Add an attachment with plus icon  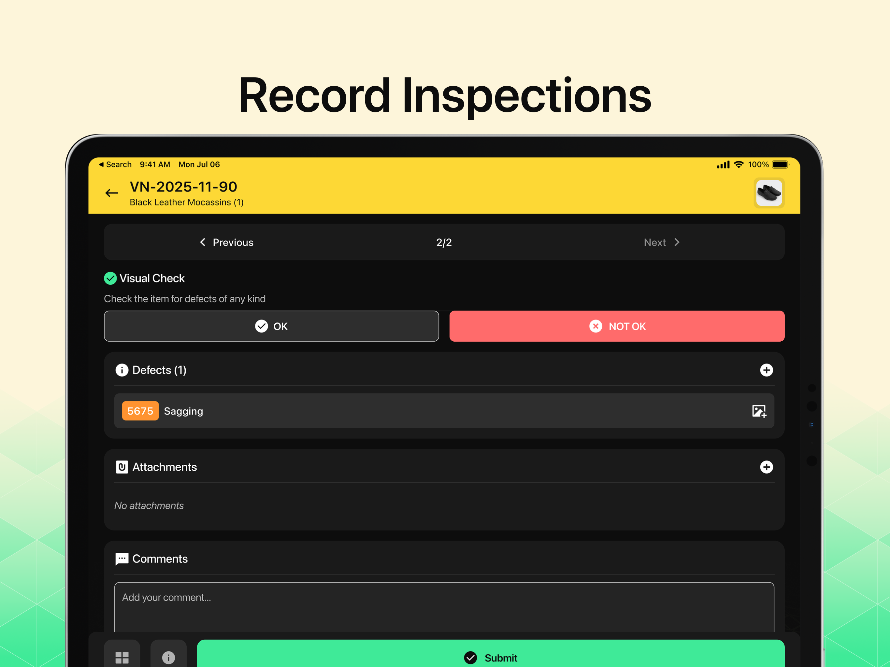point(766,467)
